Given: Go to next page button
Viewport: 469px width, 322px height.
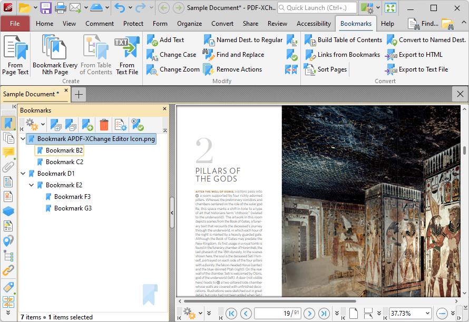Looking at the screenshot, I should [309, 314].
